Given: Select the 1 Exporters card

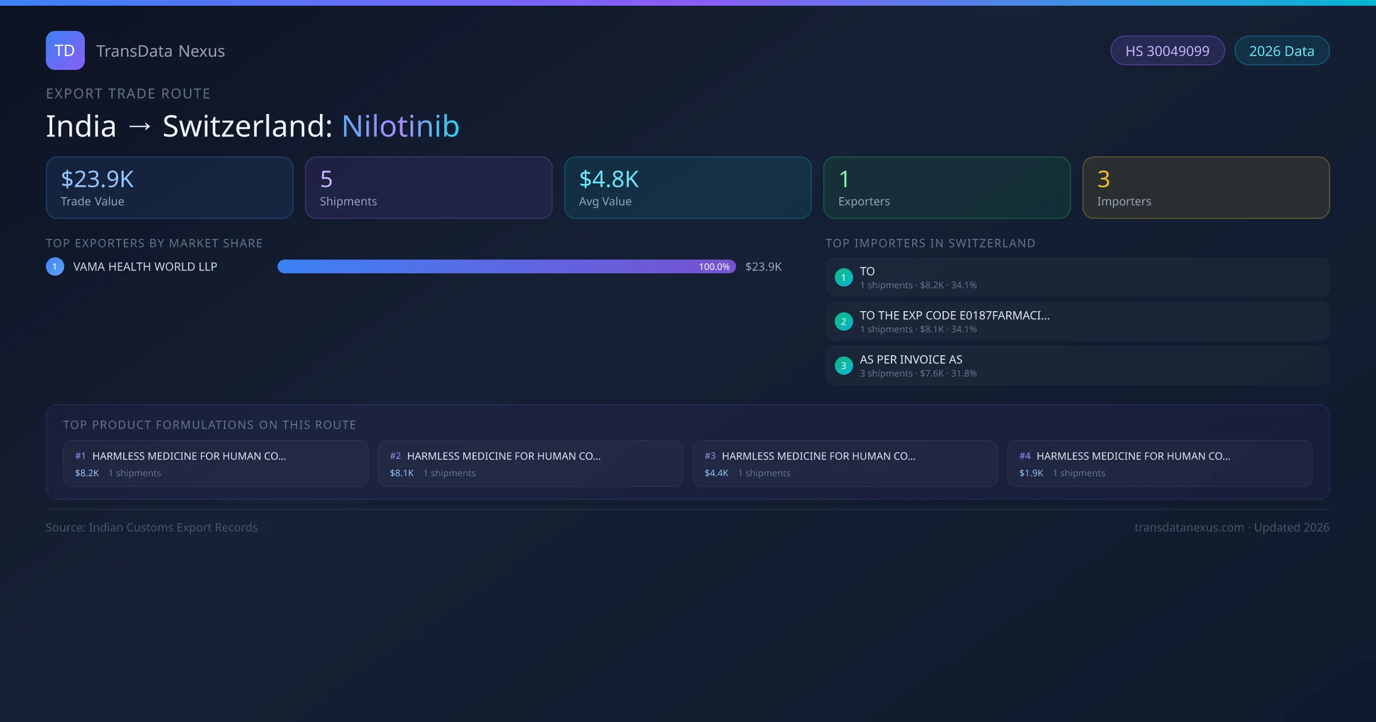Looking at the screenshot, I should [947, 188].
